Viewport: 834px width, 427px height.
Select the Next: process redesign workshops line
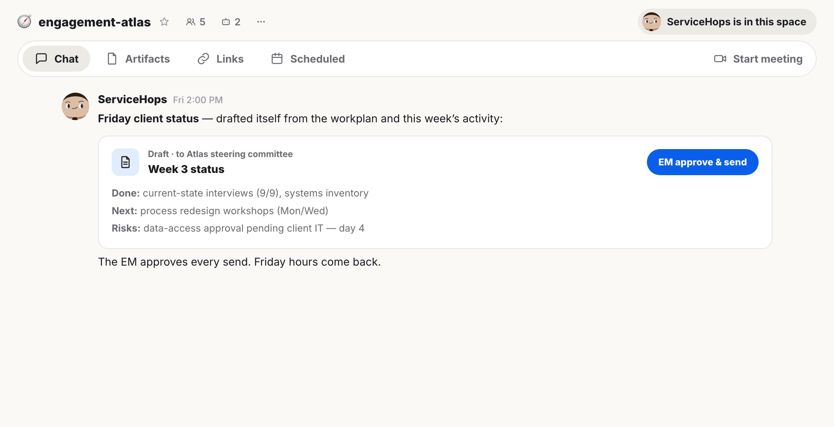(220, 211)
